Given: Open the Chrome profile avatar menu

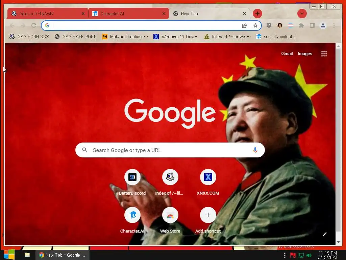Looking at the screenshot, I should (323, 25).
